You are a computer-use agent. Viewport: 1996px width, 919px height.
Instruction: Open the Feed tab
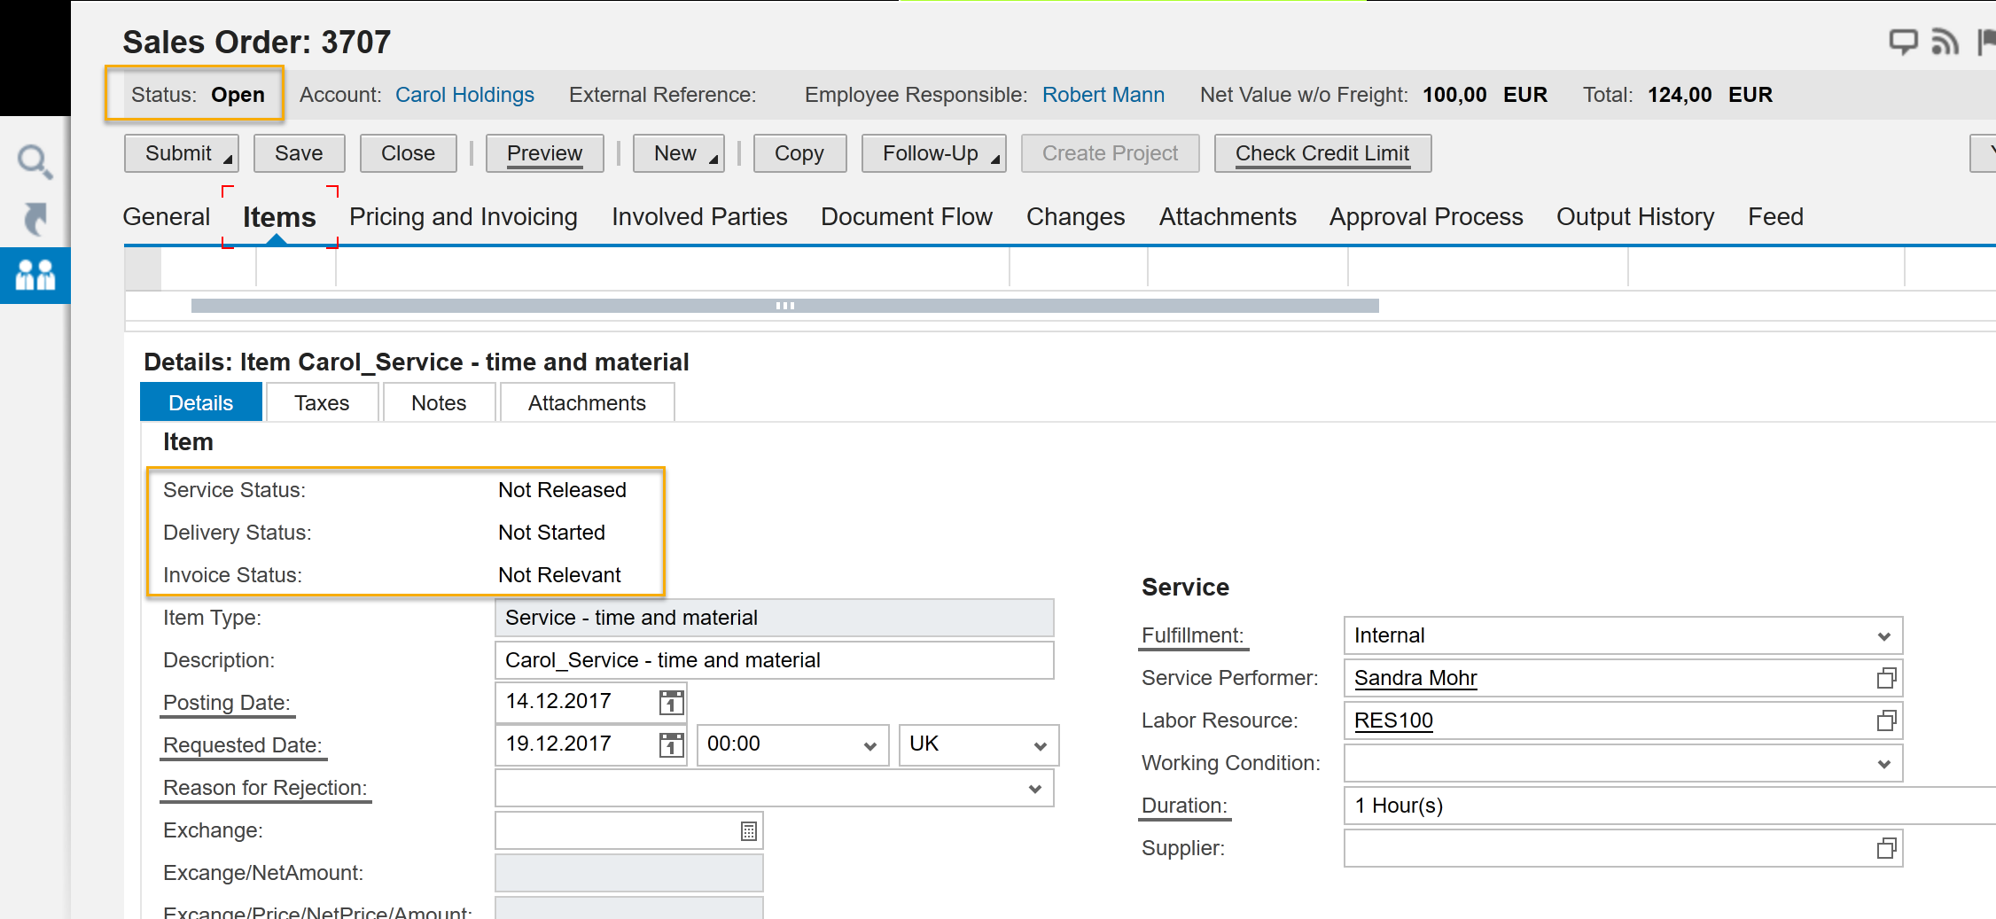click(x=1775, y=217)
